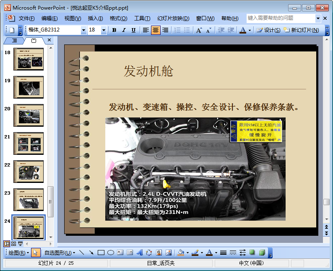This screenshot has width=333, height=271.
Task: Open the 编辑(E) menu
Action: pos(49,18)
